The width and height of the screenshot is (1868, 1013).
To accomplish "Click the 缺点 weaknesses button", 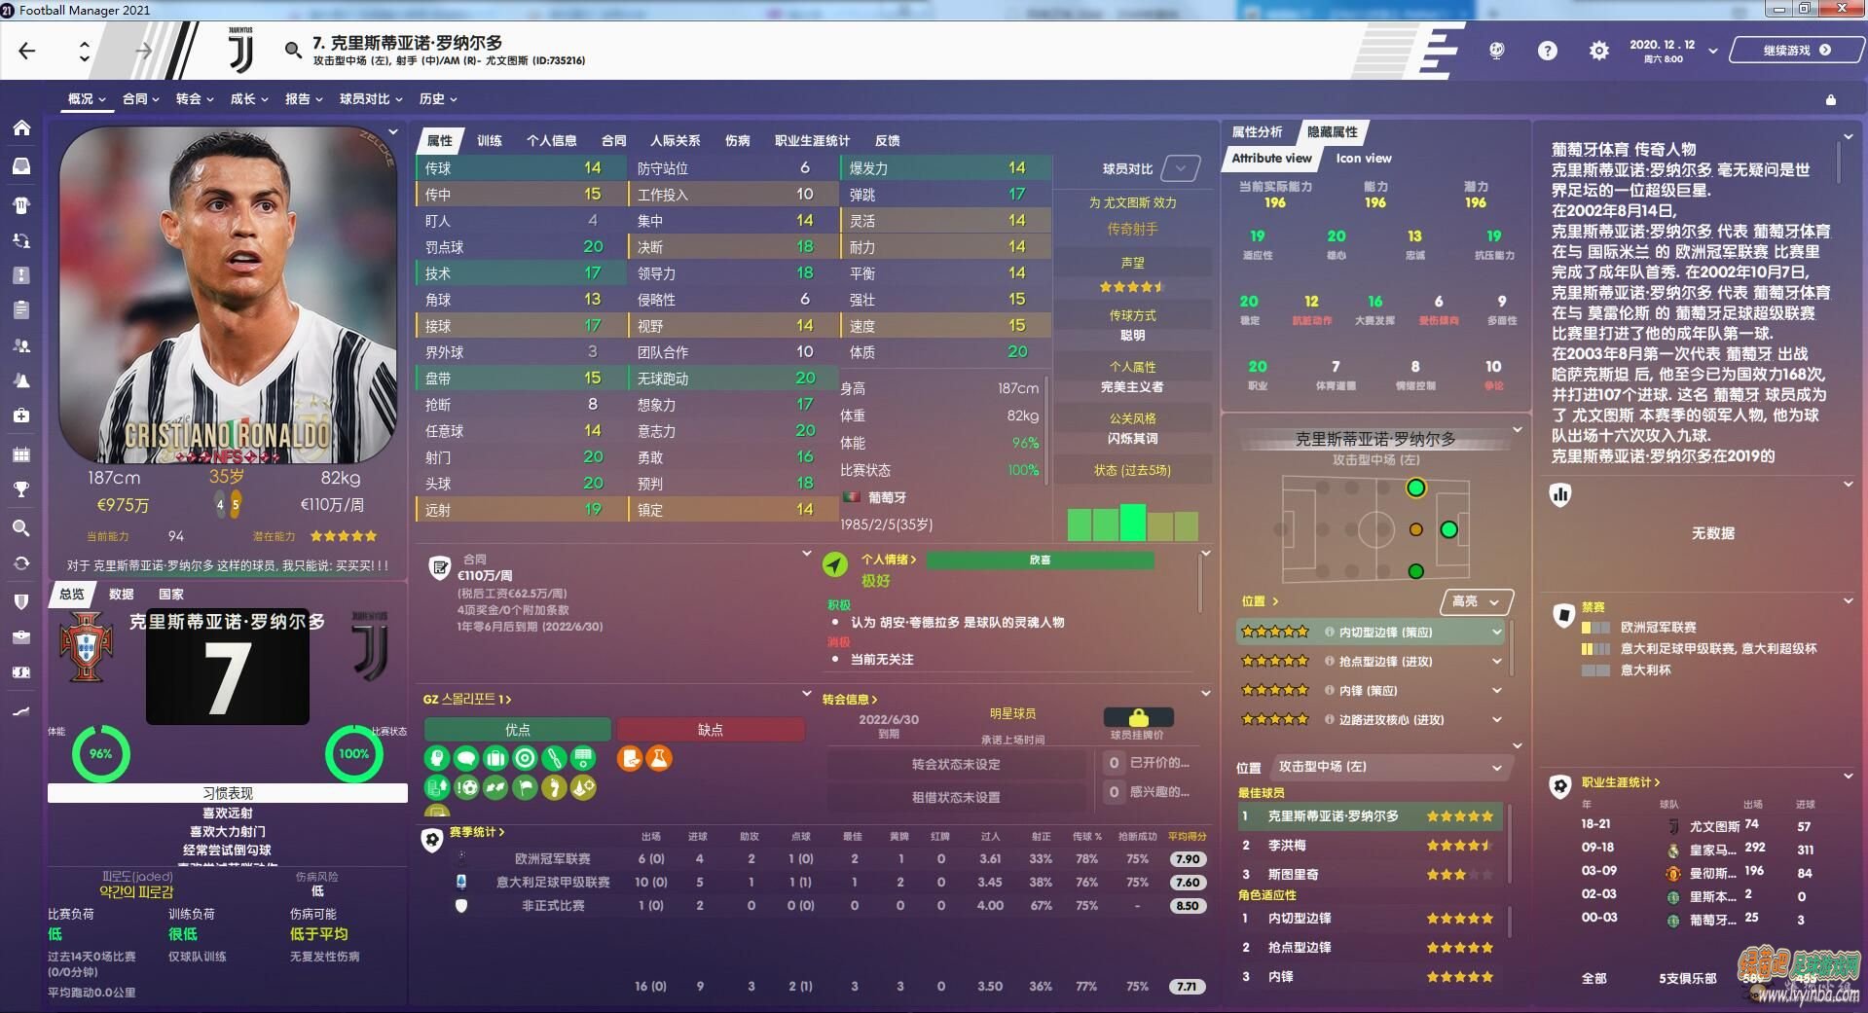I will (710, 730).
